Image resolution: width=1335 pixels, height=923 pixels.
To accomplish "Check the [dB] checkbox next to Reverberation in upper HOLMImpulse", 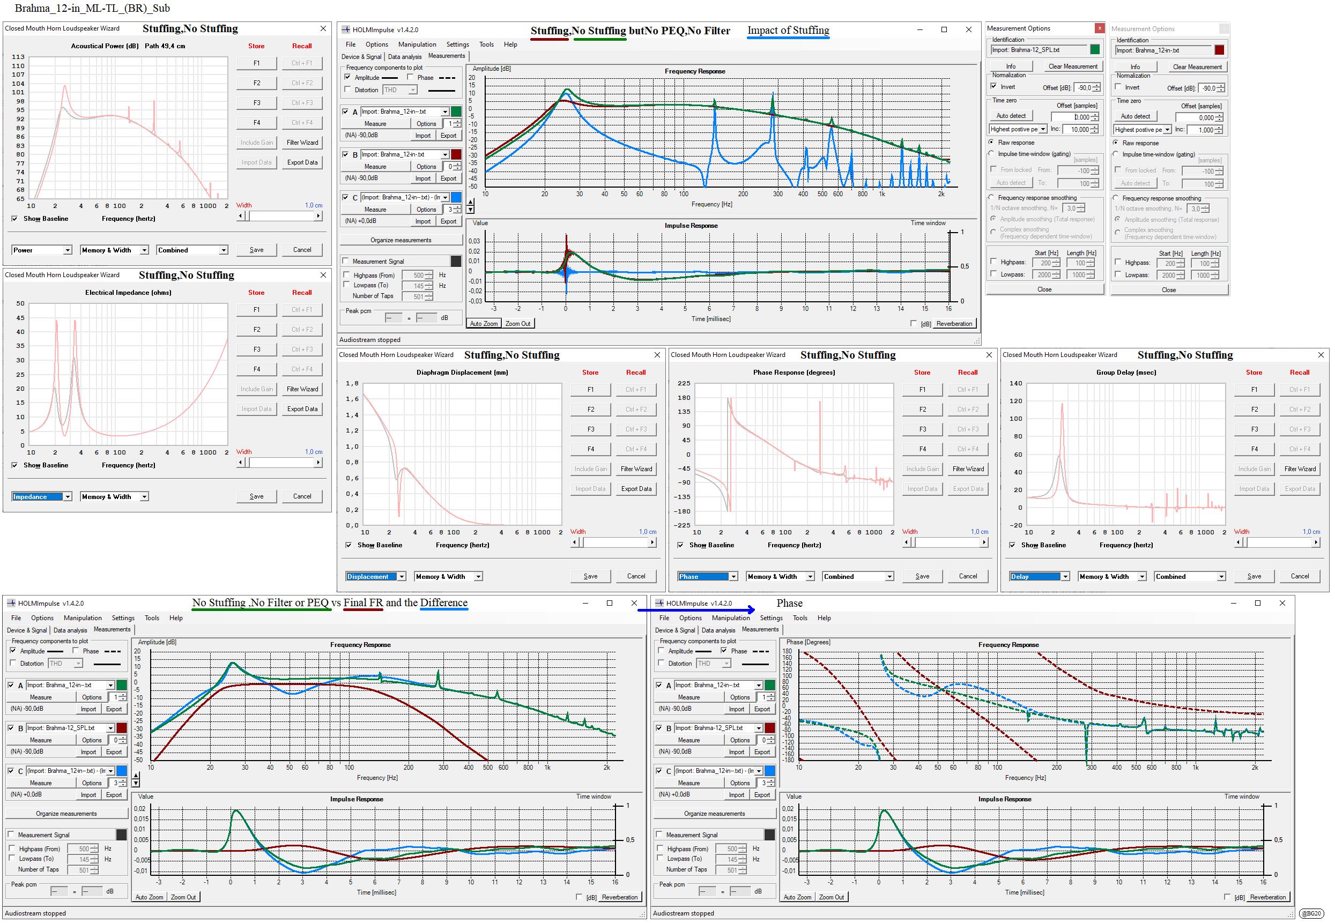I will click(914, 323).
